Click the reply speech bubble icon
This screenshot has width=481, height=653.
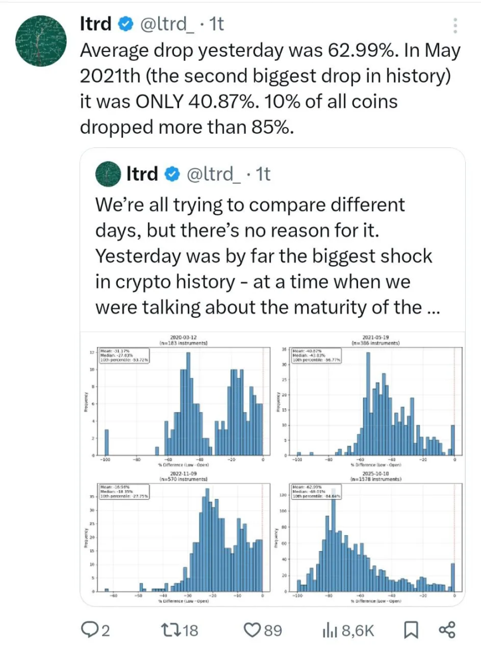coord(91,630)
